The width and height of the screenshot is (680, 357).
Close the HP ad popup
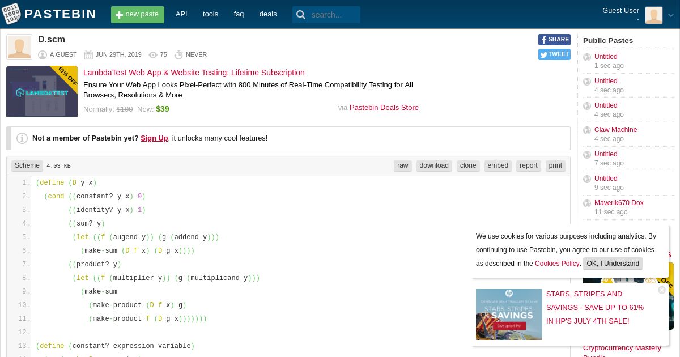click(662, 290)
